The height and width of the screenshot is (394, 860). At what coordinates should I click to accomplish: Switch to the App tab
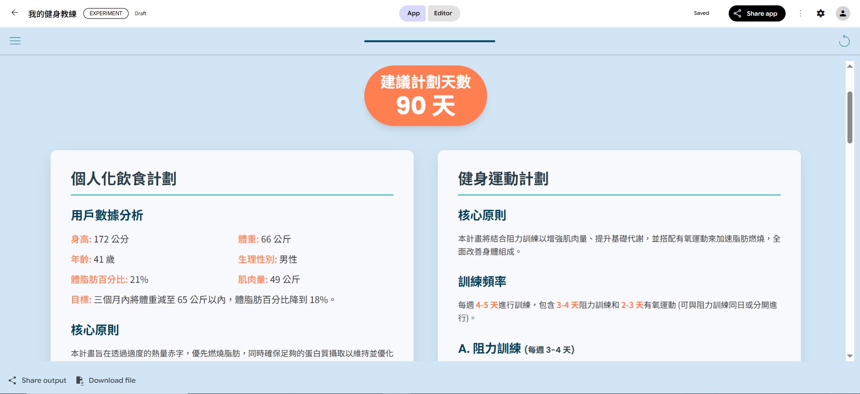tap(413, 13)
